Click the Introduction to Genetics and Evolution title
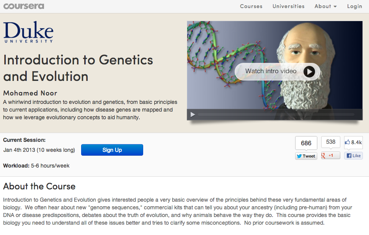This screenshot has height=235, width=369. click(x=78, y=68)
